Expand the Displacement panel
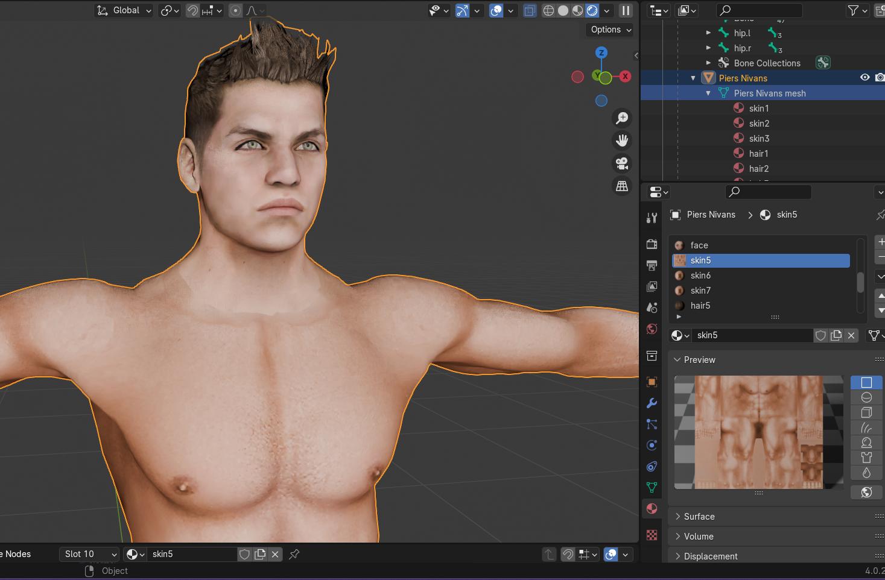The image size is (885, 580). [x=710, y=556]
